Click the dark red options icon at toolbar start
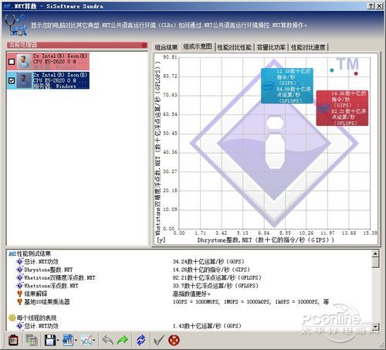 pyautogui.click(x=13, y=340)
